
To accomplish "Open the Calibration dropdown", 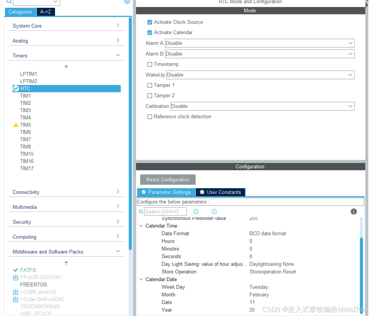I will pos(262,106).
